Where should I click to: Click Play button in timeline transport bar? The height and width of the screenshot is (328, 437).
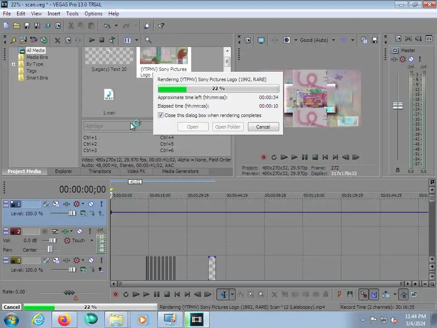tap(146, 294)
